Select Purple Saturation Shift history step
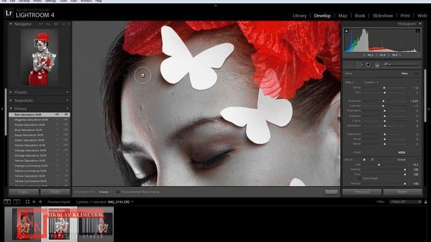Image resolution: width=431 pixels, height=242 pixels. coord(39,125)
